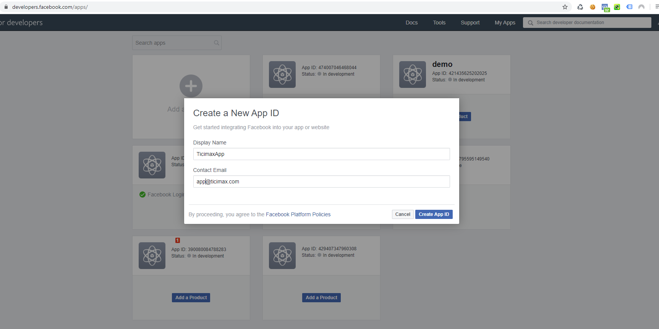Open app 474007046468044 icon

tap(282, 75)
